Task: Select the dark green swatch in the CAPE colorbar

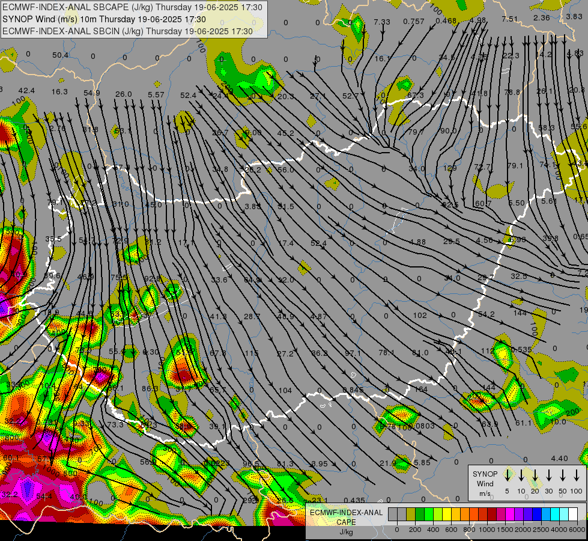Action: (420, 515)
